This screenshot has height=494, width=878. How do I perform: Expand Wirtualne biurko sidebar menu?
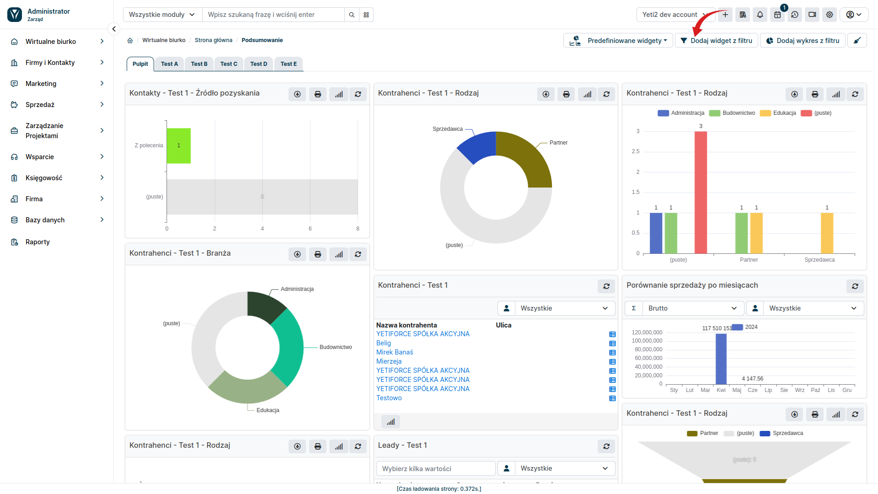pos(57,42)
